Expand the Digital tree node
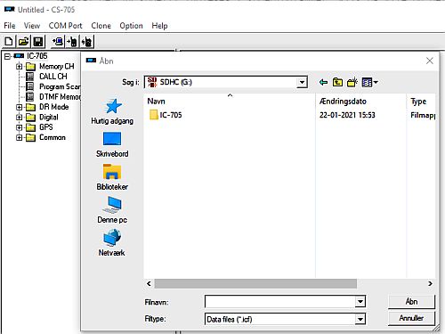 click(x=20, y=118)
